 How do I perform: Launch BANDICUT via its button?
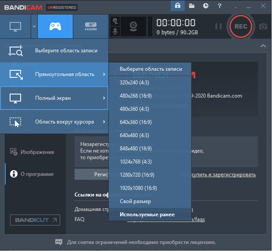35,220
